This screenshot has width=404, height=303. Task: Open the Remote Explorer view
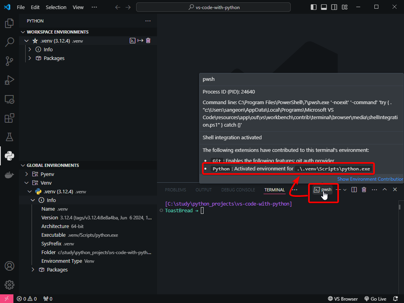click(x=9, y=99)
